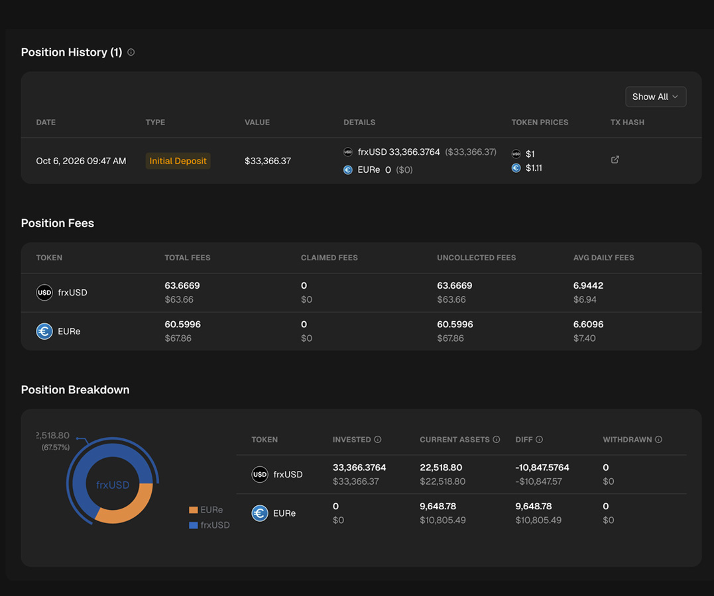Image resolution: width=714 pixels, height=596 pixels.
Task: Click EURe icon in history details
Action: point(348,170)
